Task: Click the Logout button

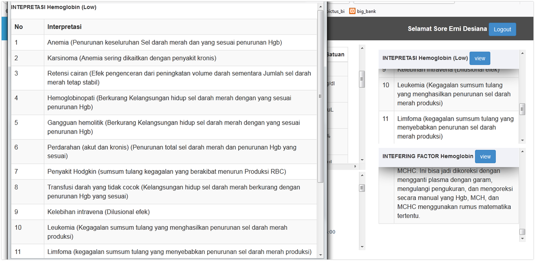Action: 502,29
